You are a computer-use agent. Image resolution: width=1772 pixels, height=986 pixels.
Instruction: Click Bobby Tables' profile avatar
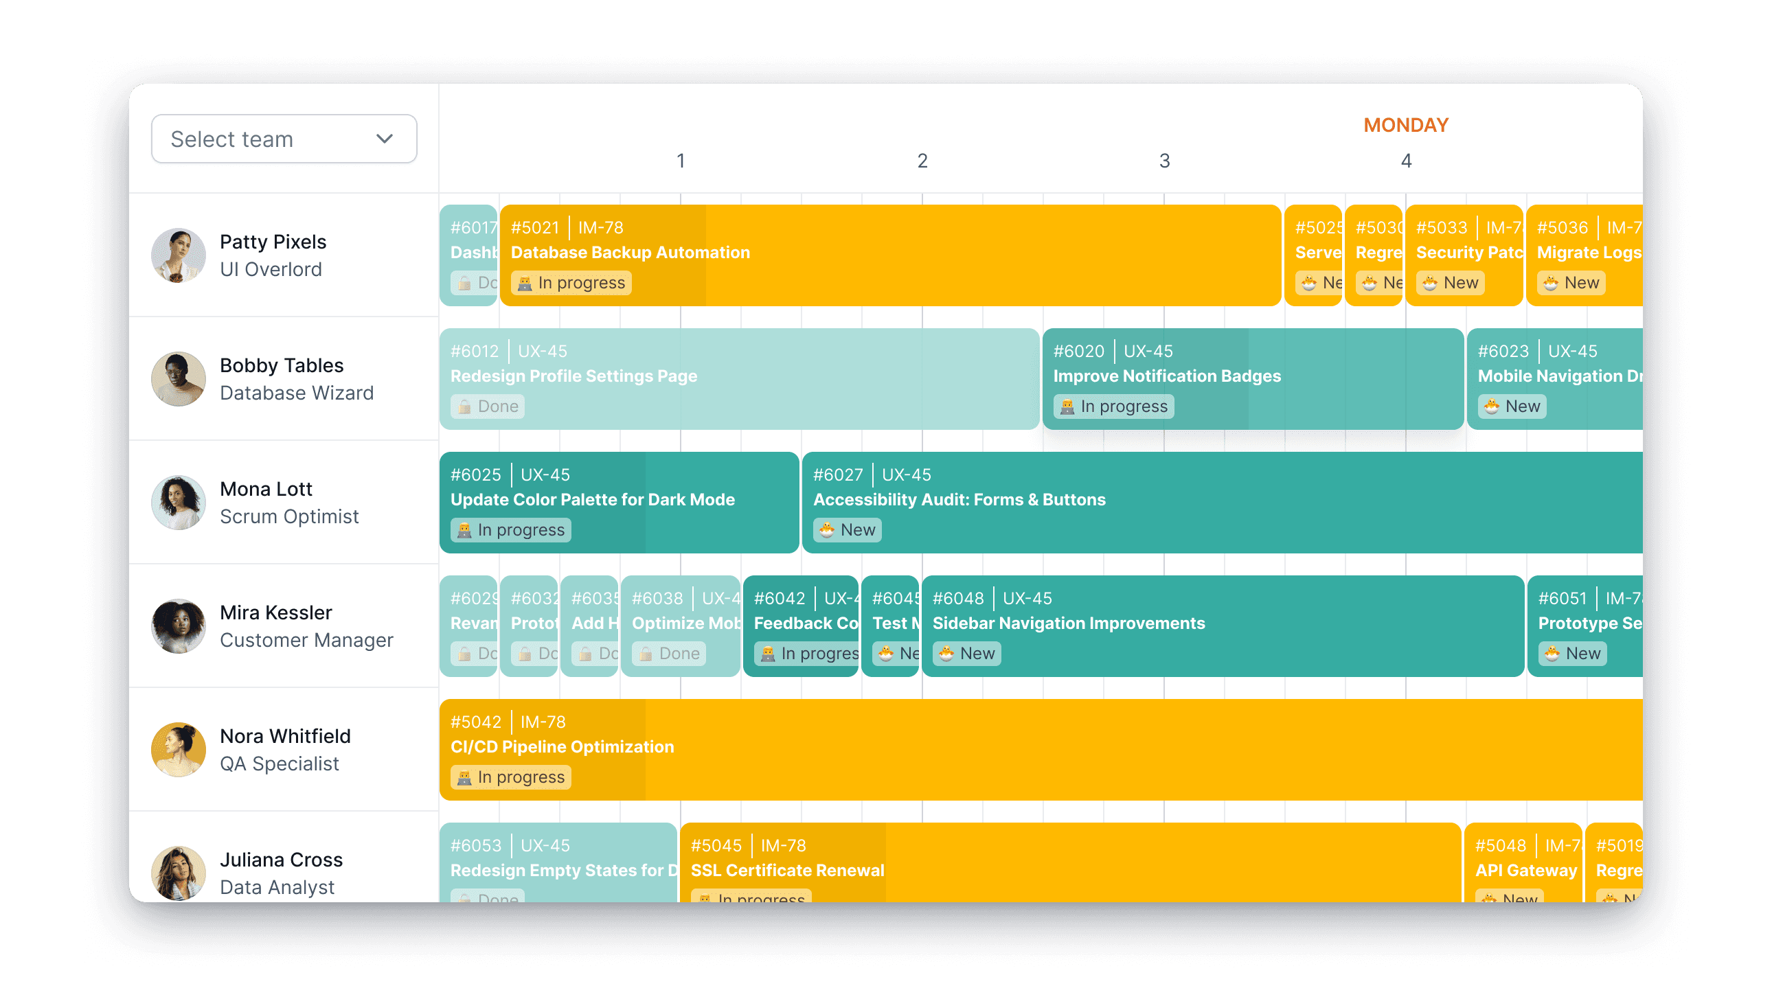click(x=178, y=379)
